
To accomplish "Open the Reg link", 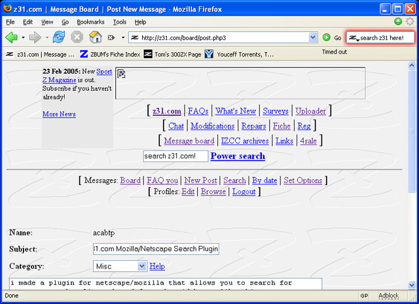I will (304, 126).
